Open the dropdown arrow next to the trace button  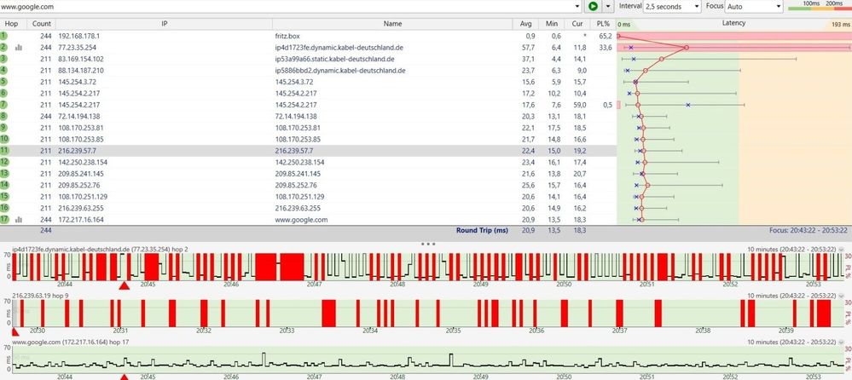tap(609, 6)
